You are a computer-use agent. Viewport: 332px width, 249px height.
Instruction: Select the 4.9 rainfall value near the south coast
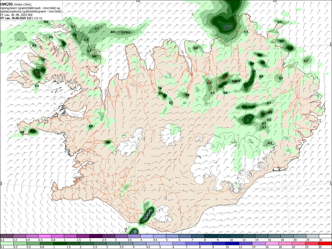pyautogui.click(x=147, y=217)
